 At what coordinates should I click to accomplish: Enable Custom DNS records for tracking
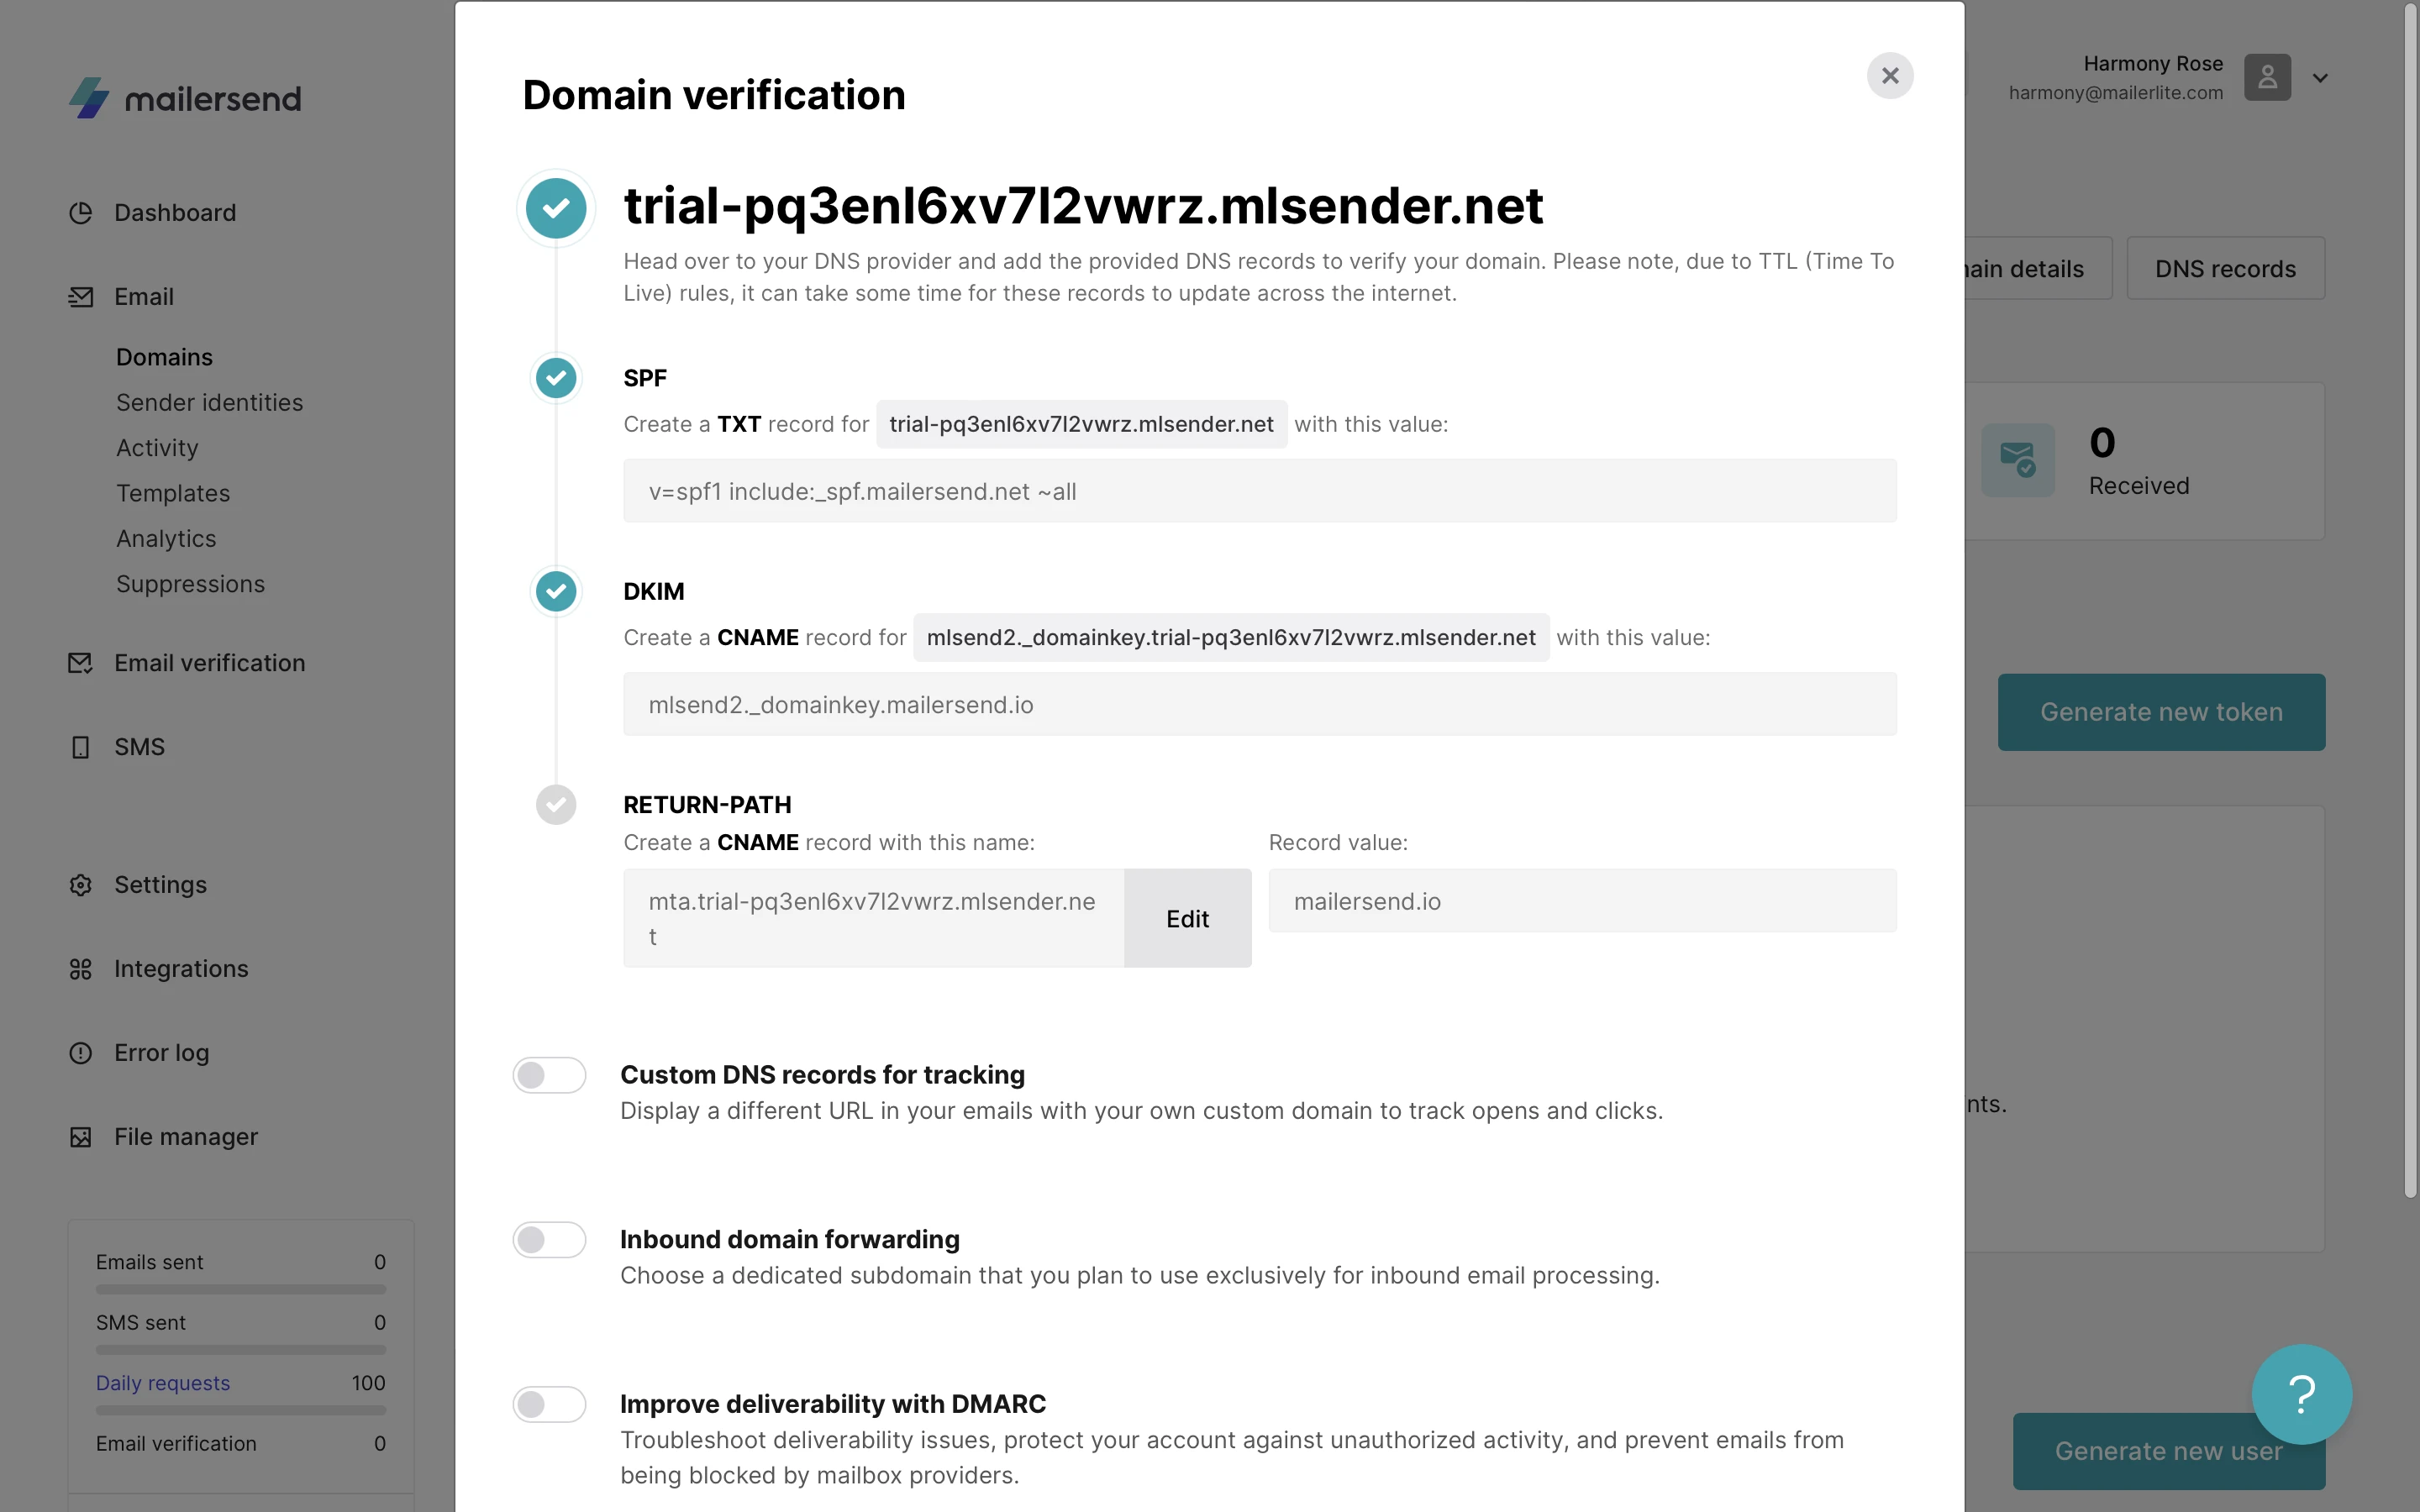click(x=549, y=1075)
